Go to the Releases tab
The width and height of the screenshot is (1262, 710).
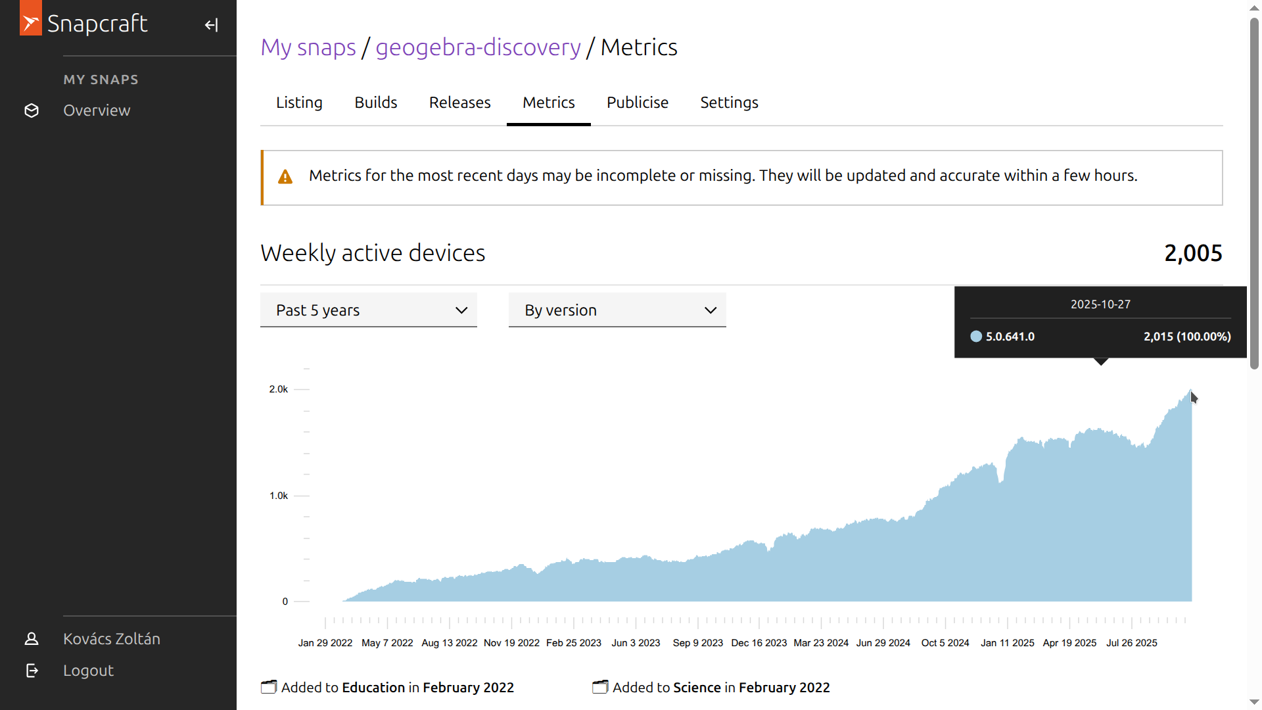pos(459,103)
